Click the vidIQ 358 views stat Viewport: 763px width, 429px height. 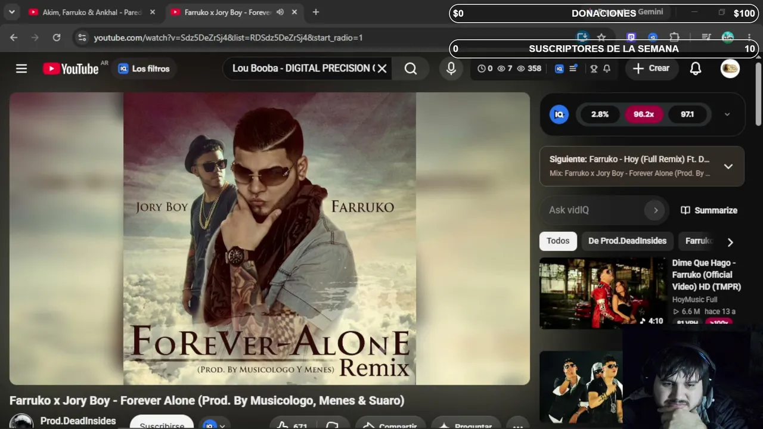[529, 69]
